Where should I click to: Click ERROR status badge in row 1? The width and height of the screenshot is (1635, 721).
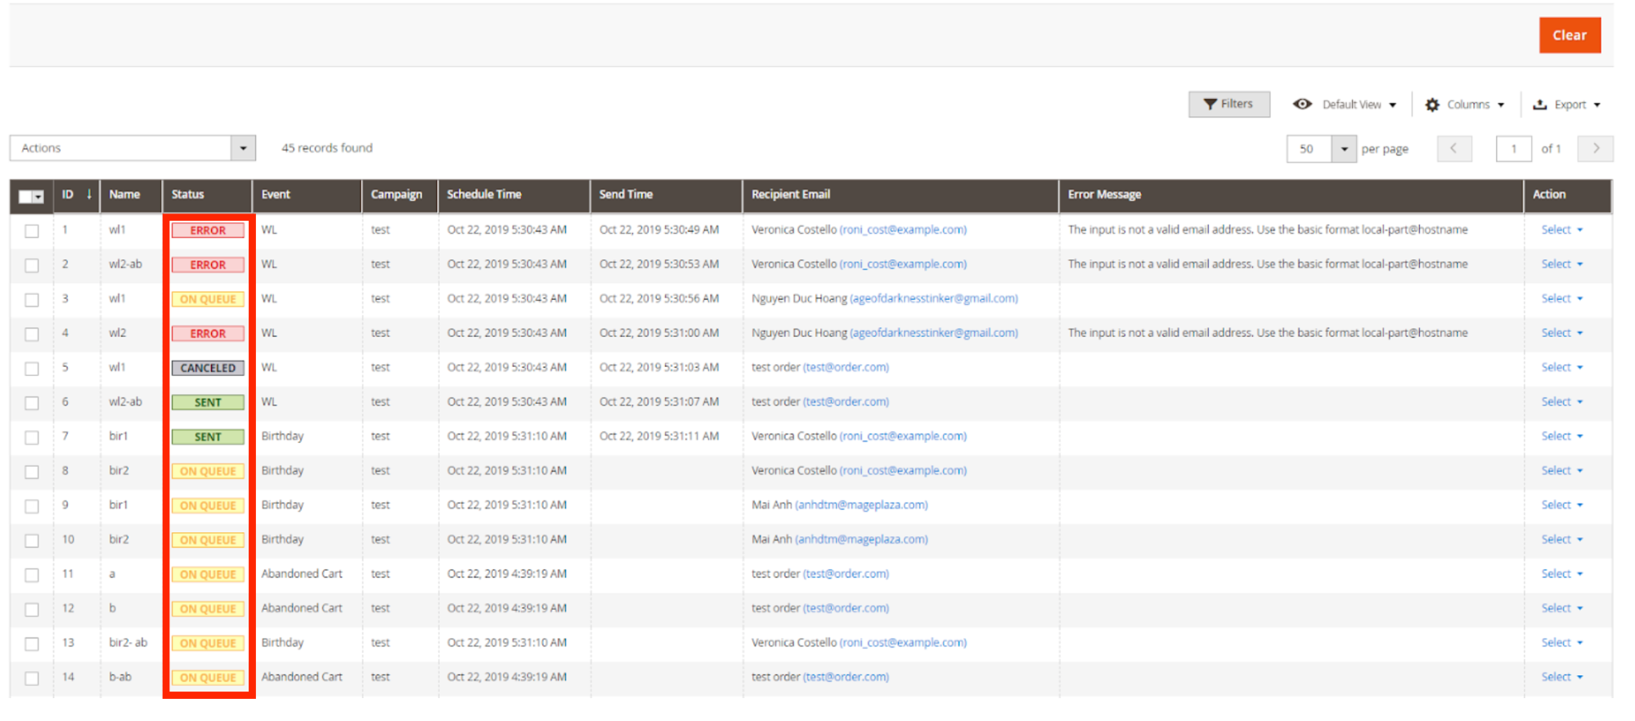coord(208,231)
